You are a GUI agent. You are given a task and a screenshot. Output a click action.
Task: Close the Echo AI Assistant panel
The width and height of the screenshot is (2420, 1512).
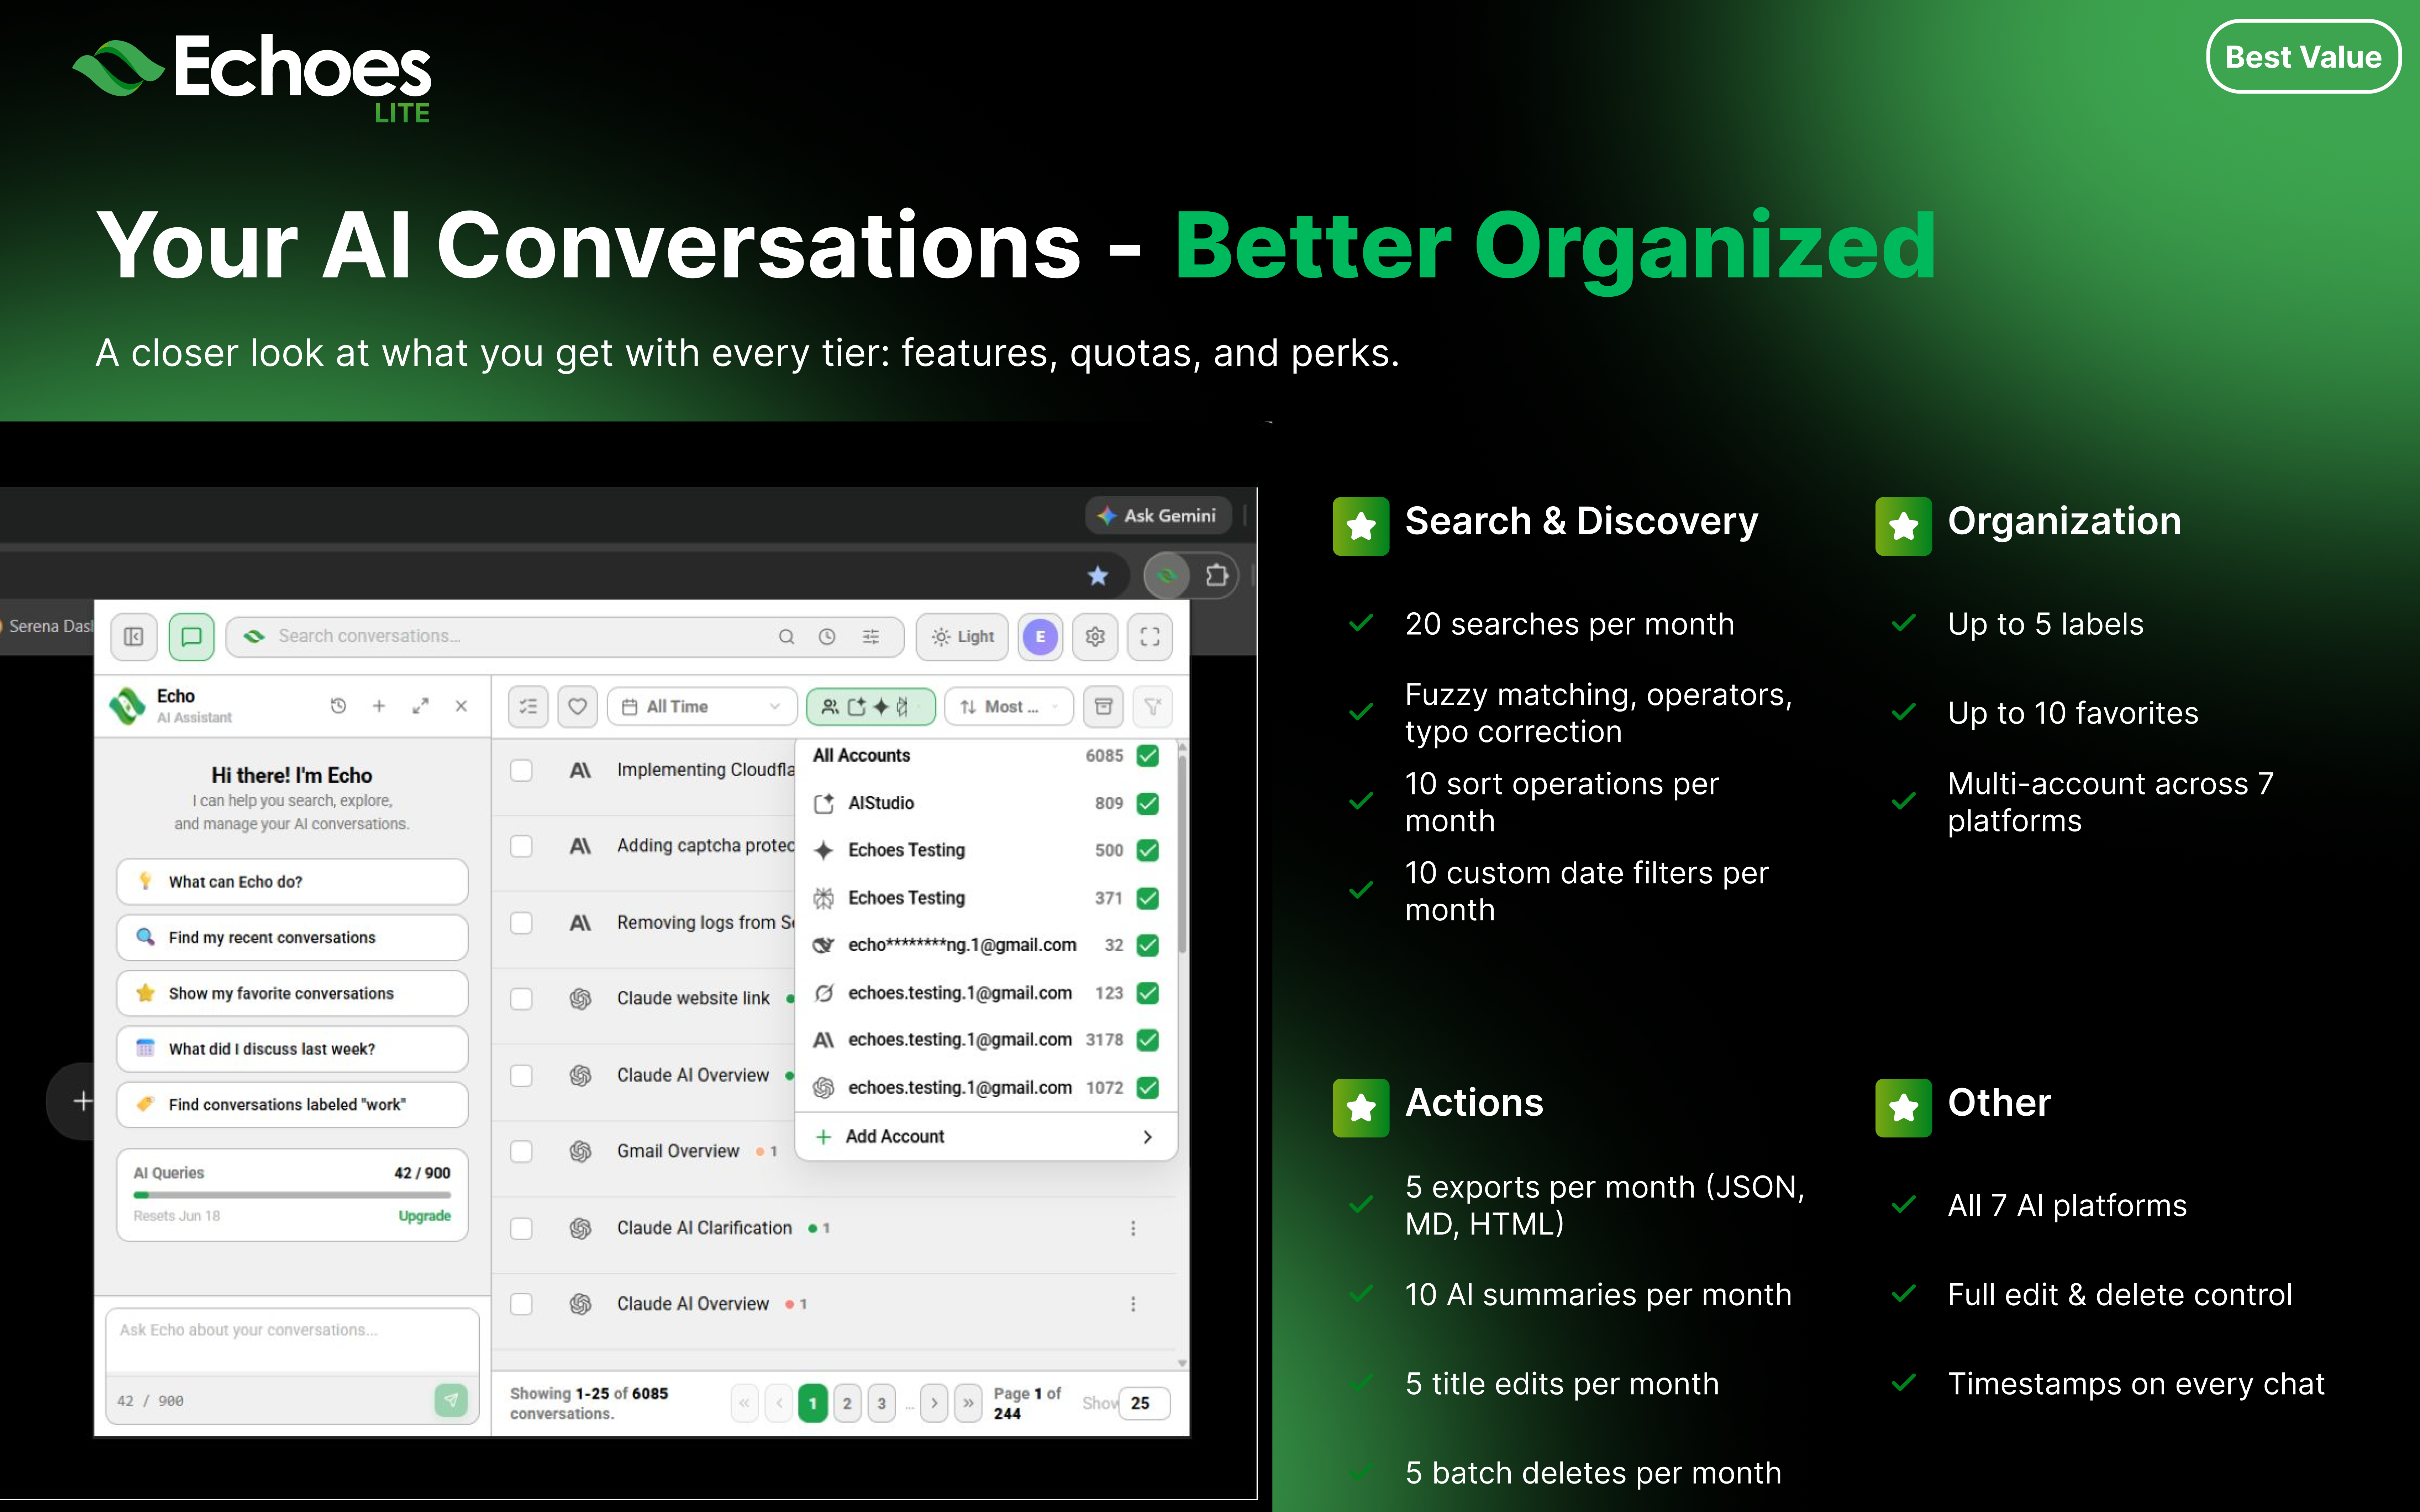(x=461, y=706)
